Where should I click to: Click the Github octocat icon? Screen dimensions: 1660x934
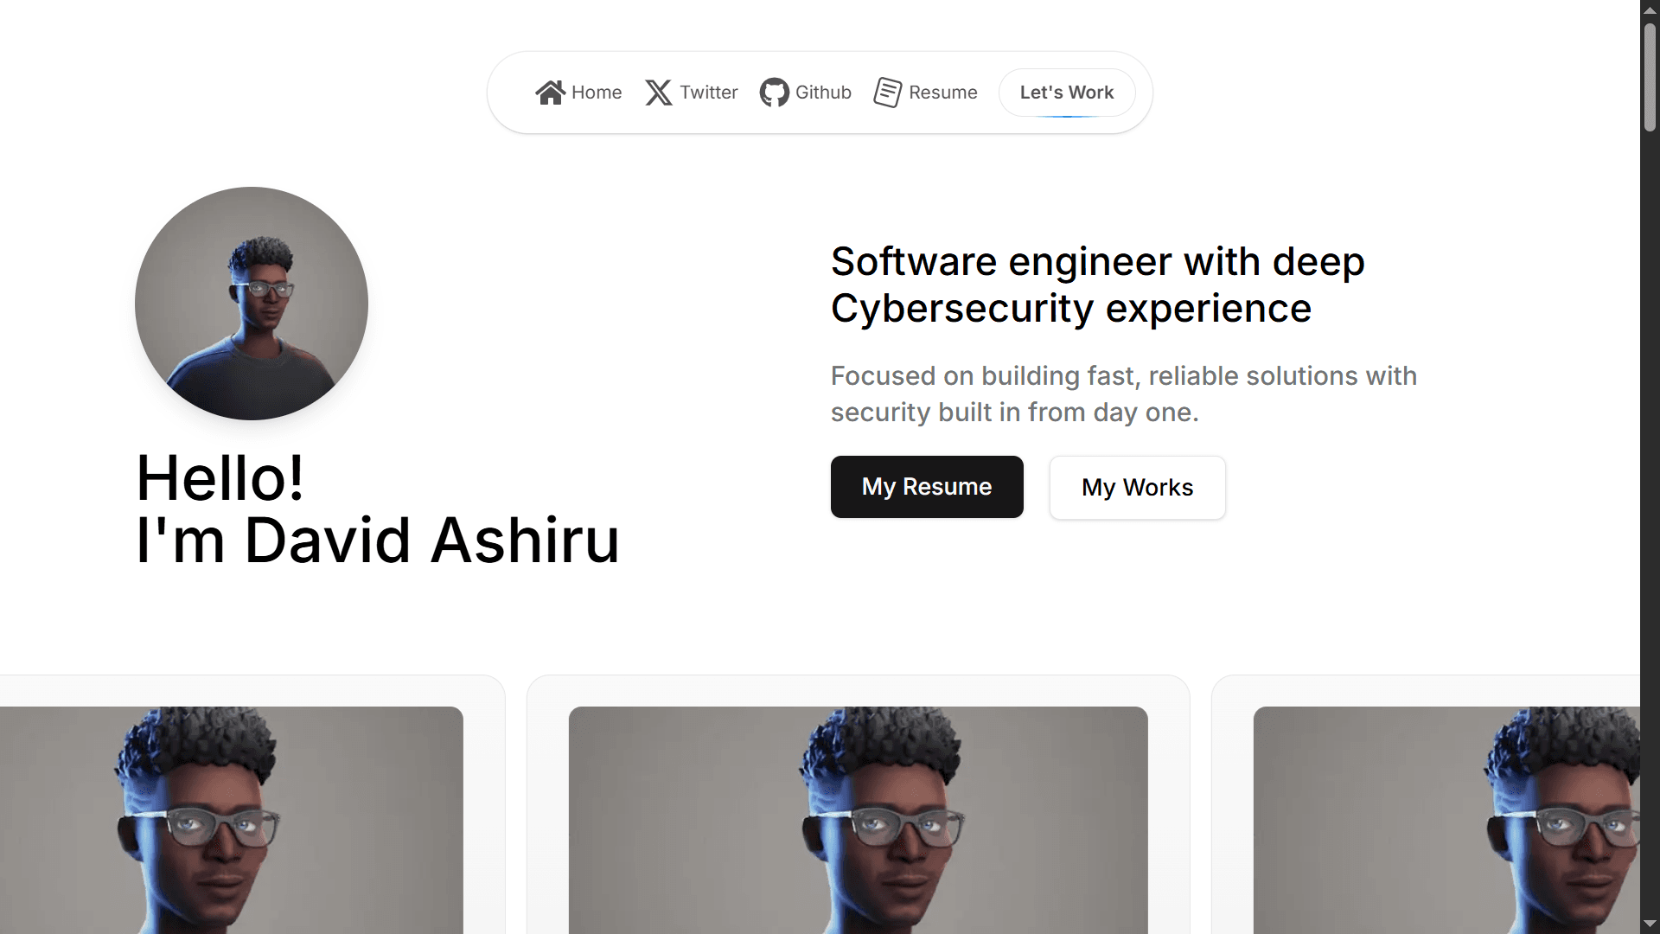coord(774,93)
